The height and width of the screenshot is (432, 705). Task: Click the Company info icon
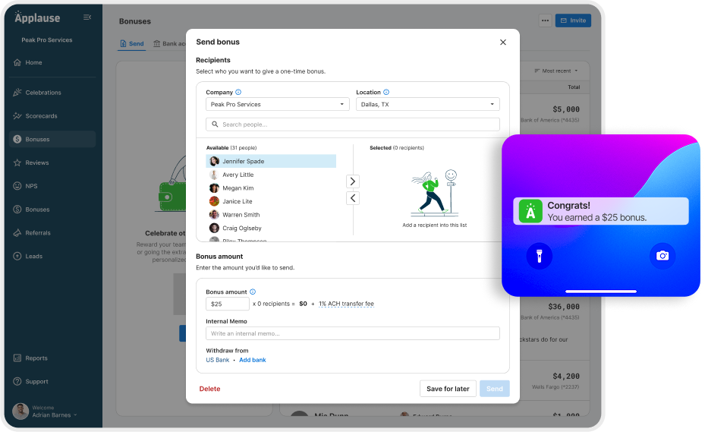pyautogui.click(x=238, y=93)
